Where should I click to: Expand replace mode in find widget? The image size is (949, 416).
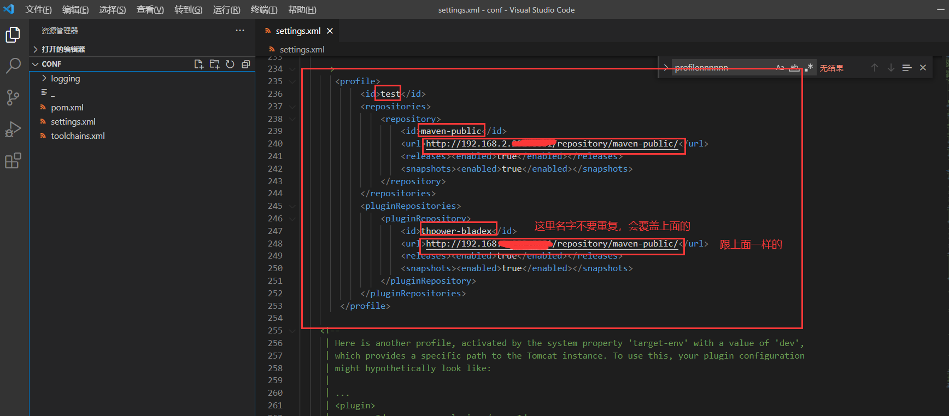click(665, 68)
